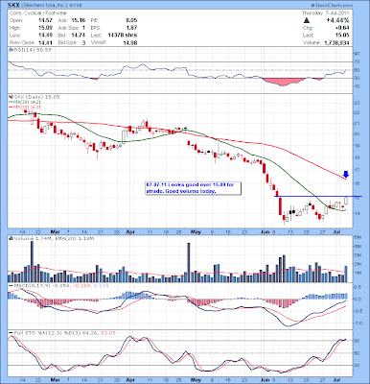
Task: Click the Open value 14.57
Action: click(x=45, y=20)
